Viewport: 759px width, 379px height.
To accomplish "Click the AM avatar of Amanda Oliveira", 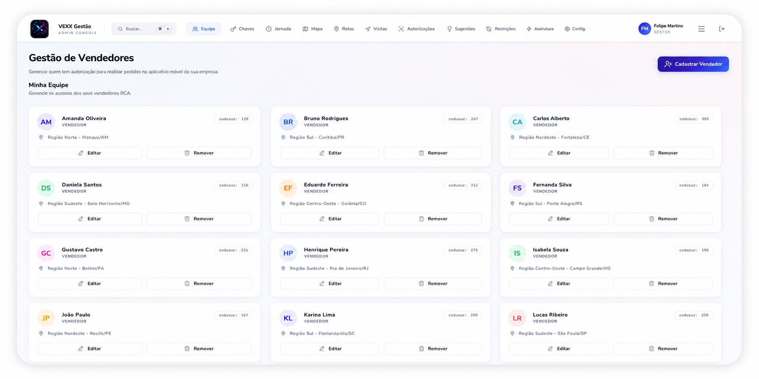I will coord(46,122).
